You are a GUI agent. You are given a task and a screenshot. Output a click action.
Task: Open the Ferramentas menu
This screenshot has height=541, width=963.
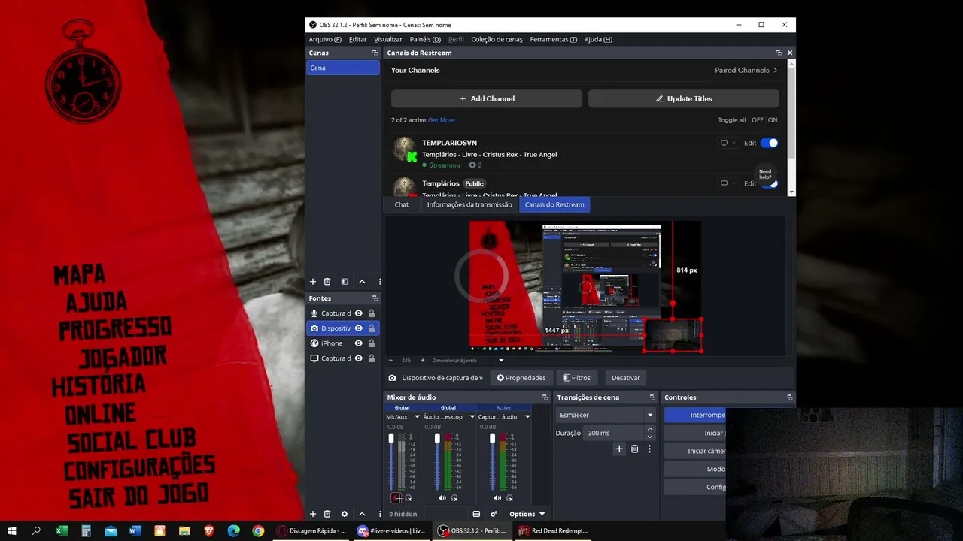(553, 39)
